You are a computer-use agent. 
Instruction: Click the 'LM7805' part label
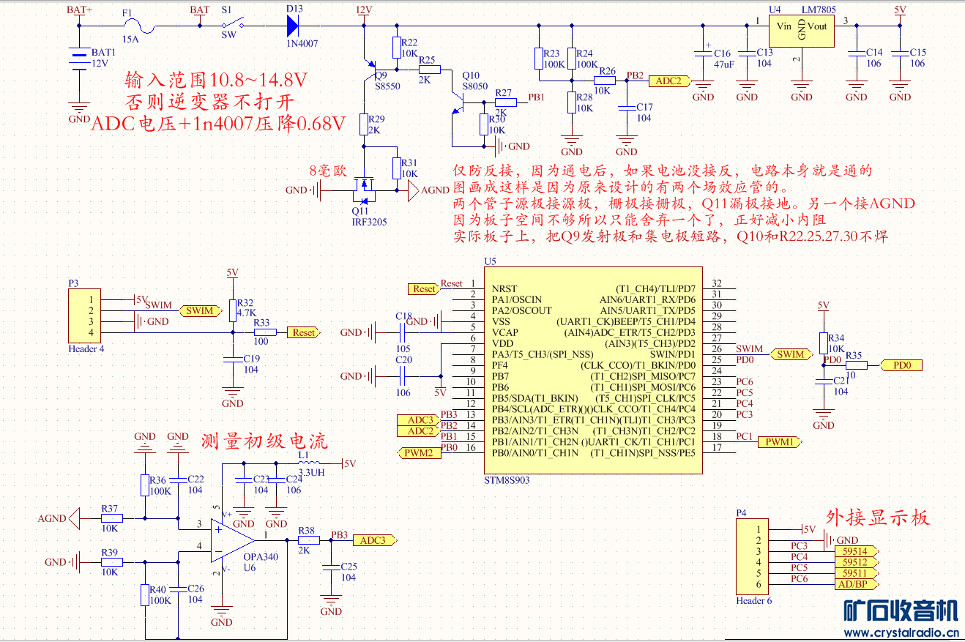pyautogui.click(x=818, y=10)
